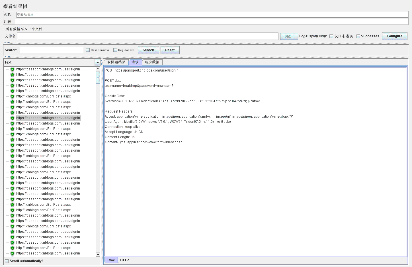Image resolution: width=412 pixels, height=267 pixels.
Task: Click the 'Connection: keep-alive' header line
Action: click(122, 127)
